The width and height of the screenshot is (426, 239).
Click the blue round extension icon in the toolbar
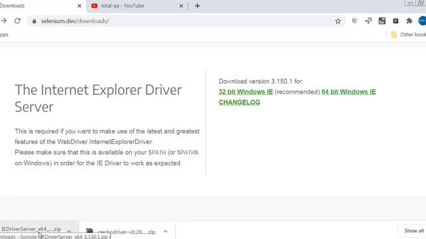click(355, 21)
